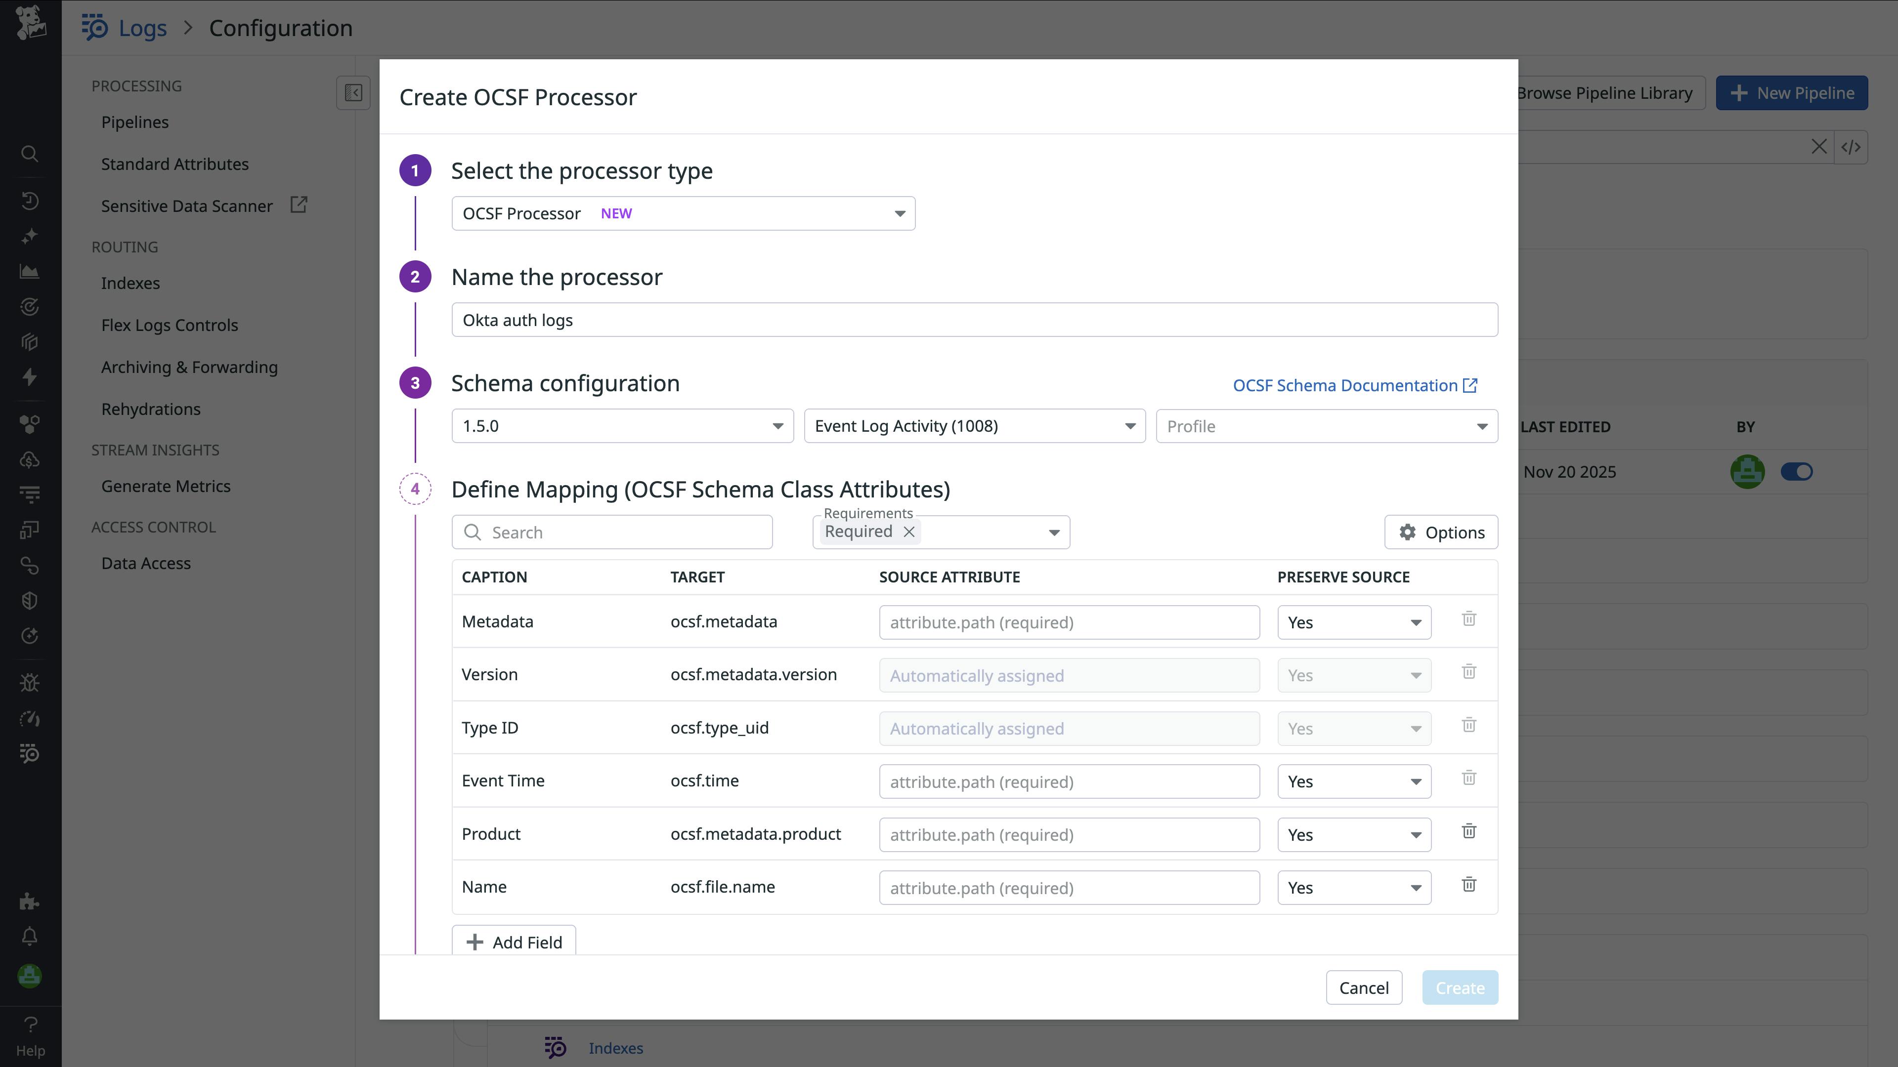Click the Add Field button
This screenshot has height=1067, width=1898.
tap(514, 941)
